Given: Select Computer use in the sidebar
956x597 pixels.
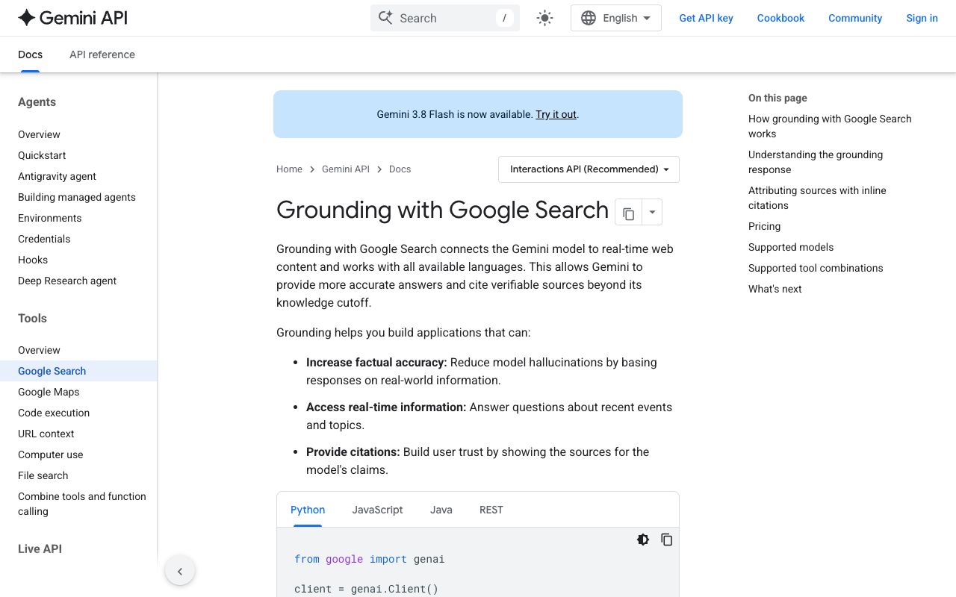Looking at the screenshot, I should (x=51, y=454).
